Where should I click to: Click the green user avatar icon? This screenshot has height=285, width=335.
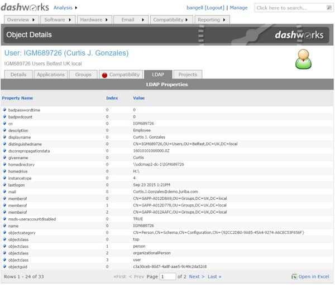point(303,59)
